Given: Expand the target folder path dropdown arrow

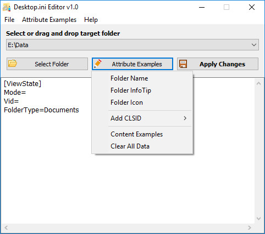Looking at the screenshot, I should (x=254, y=45).
